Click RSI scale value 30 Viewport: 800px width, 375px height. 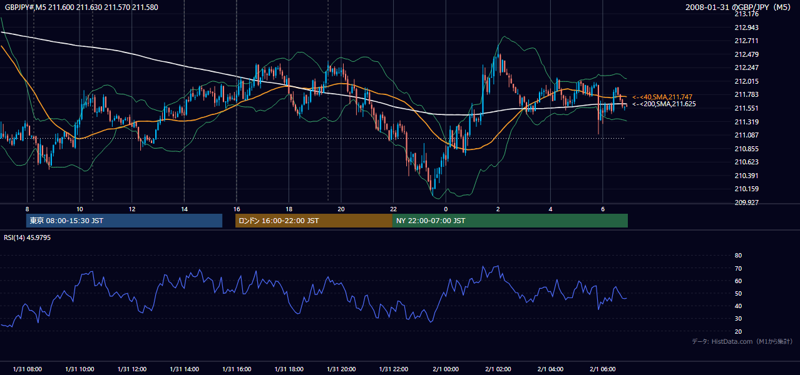click(738, 319)
